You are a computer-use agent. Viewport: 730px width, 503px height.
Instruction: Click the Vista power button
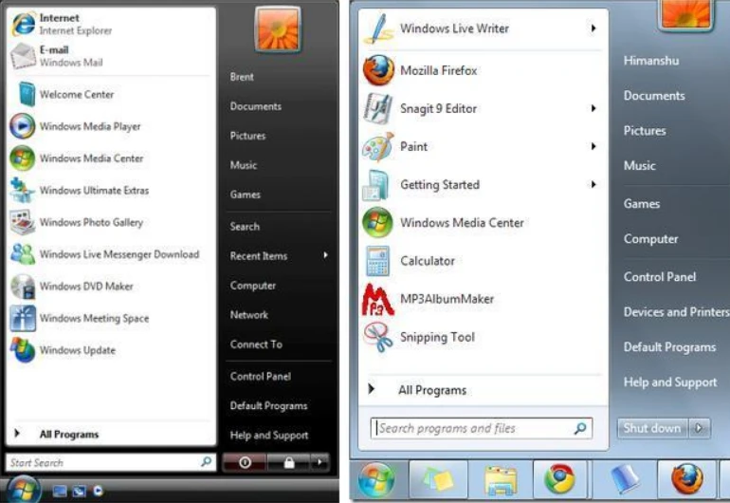(x=245, y=462)
